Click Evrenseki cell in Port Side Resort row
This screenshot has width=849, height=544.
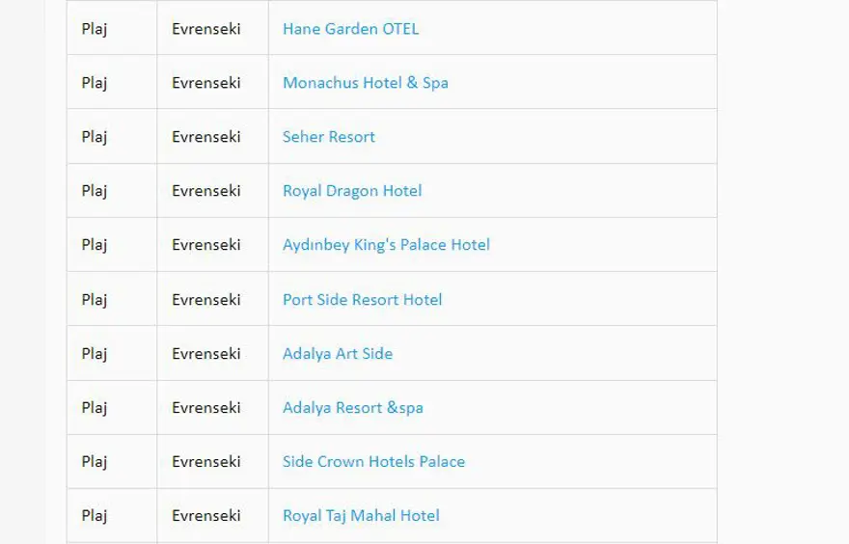205,300
